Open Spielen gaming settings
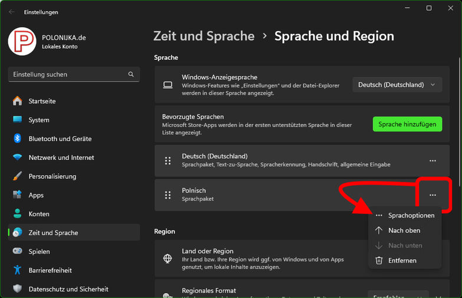The width and height of the screenshot is (462, 298). pyautogui.click(x=39, y=252)
